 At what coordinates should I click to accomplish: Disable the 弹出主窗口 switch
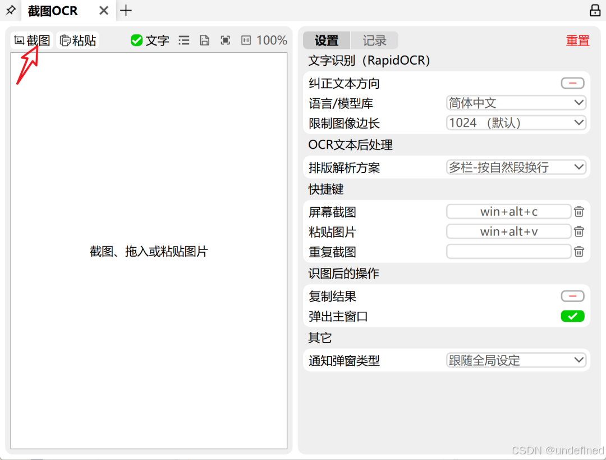pos(572,316)
